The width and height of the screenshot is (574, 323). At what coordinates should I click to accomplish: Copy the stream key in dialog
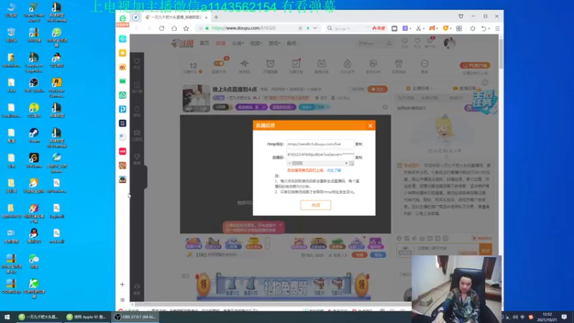tap(359, 157)
